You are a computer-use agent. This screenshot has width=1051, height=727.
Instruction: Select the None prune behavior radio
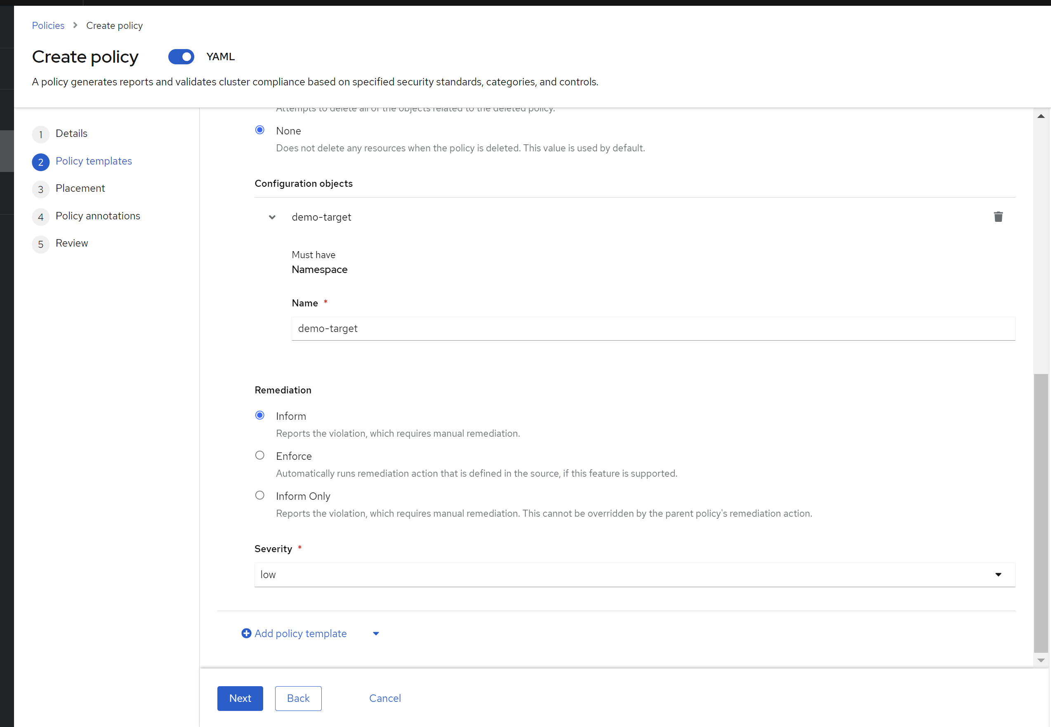click(260, 130)
